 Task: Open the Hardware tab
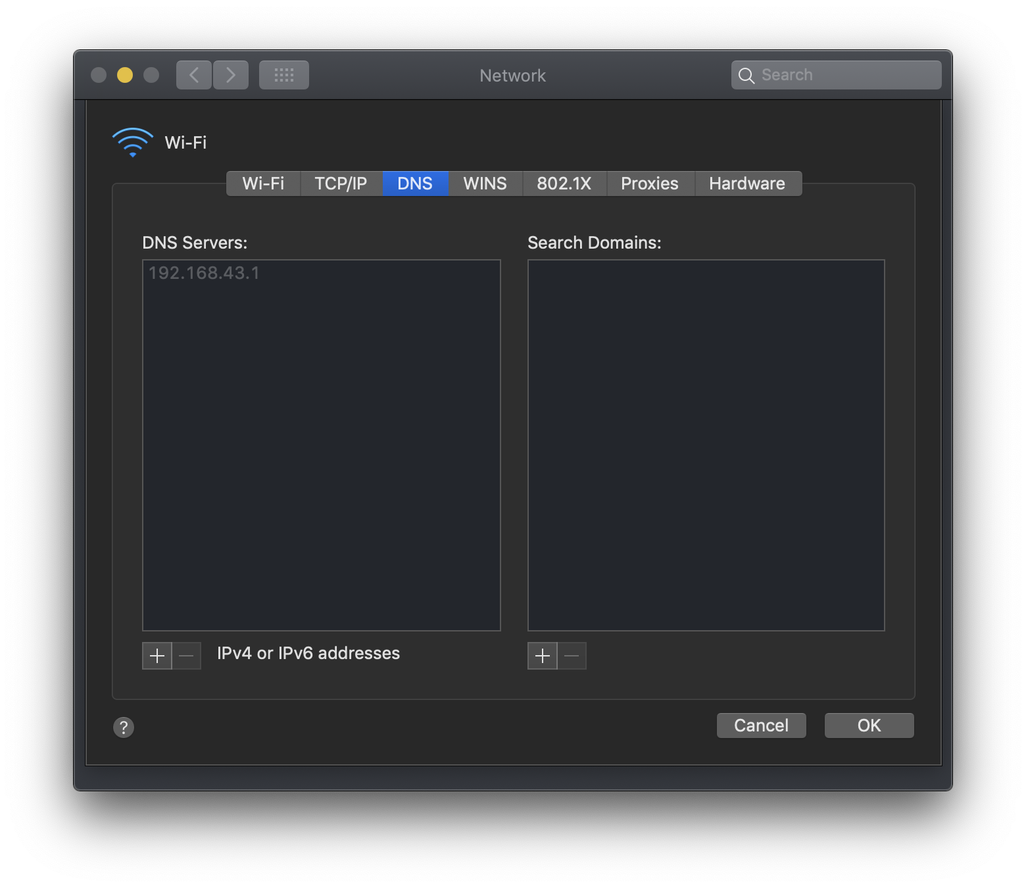pyautogui.click(x=748, y=184)
